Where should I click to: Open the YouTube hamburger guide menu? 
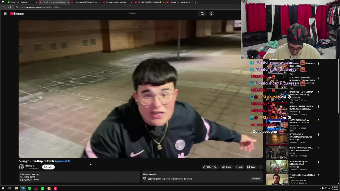pos(5,14)
